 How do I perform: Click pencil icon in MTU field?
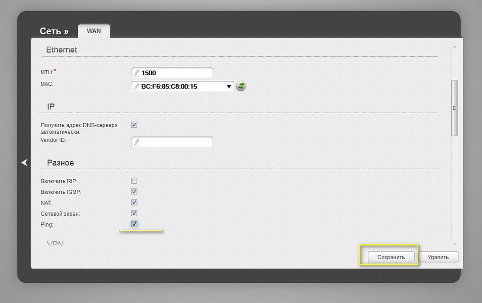(136, 73)
